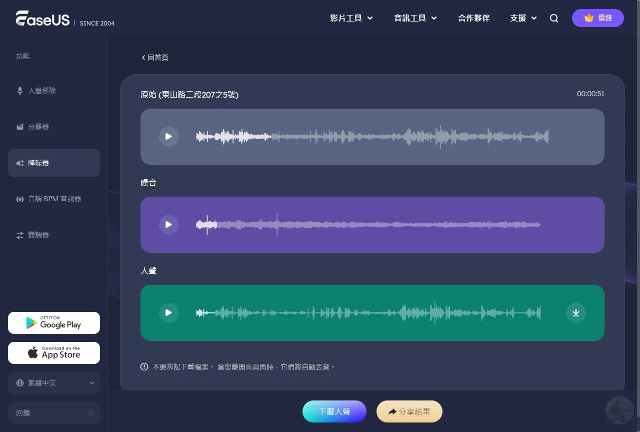Expand the 支援 menu
The width and height of the screenshot is (640, 432).
(x=523, y=18)
